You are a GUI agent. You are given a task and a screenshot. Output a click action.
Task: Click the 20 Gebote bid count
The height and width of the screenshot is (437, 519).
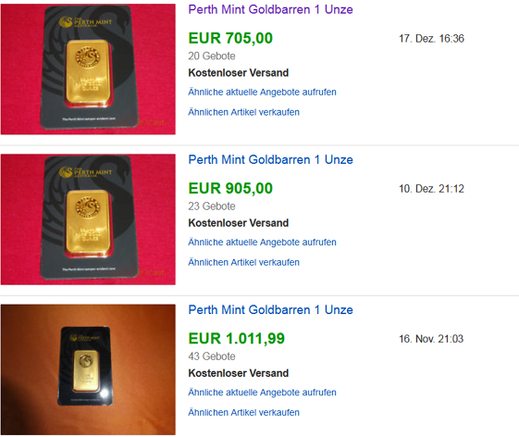pos(212,56)
